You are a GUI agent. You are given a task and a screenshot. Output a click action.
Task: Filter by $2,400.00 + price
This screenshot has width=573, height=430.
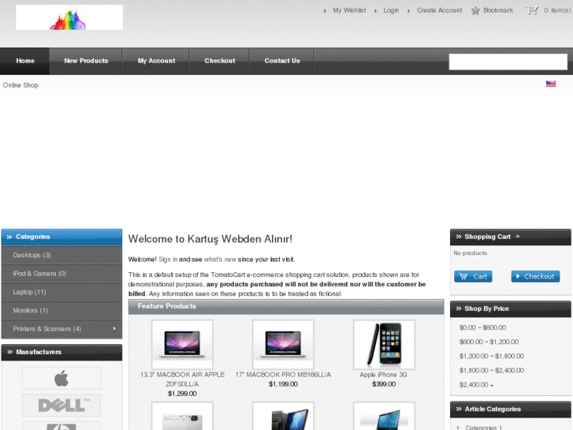[x=477, y=384]
